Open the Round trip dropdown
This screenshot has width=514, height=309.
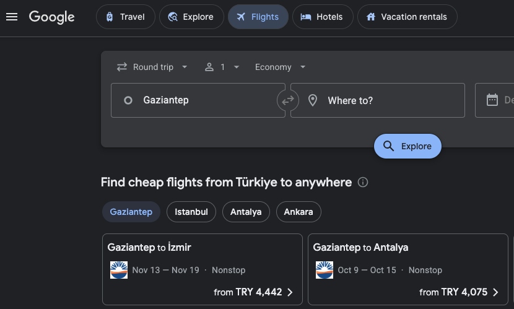coord(152,67)
